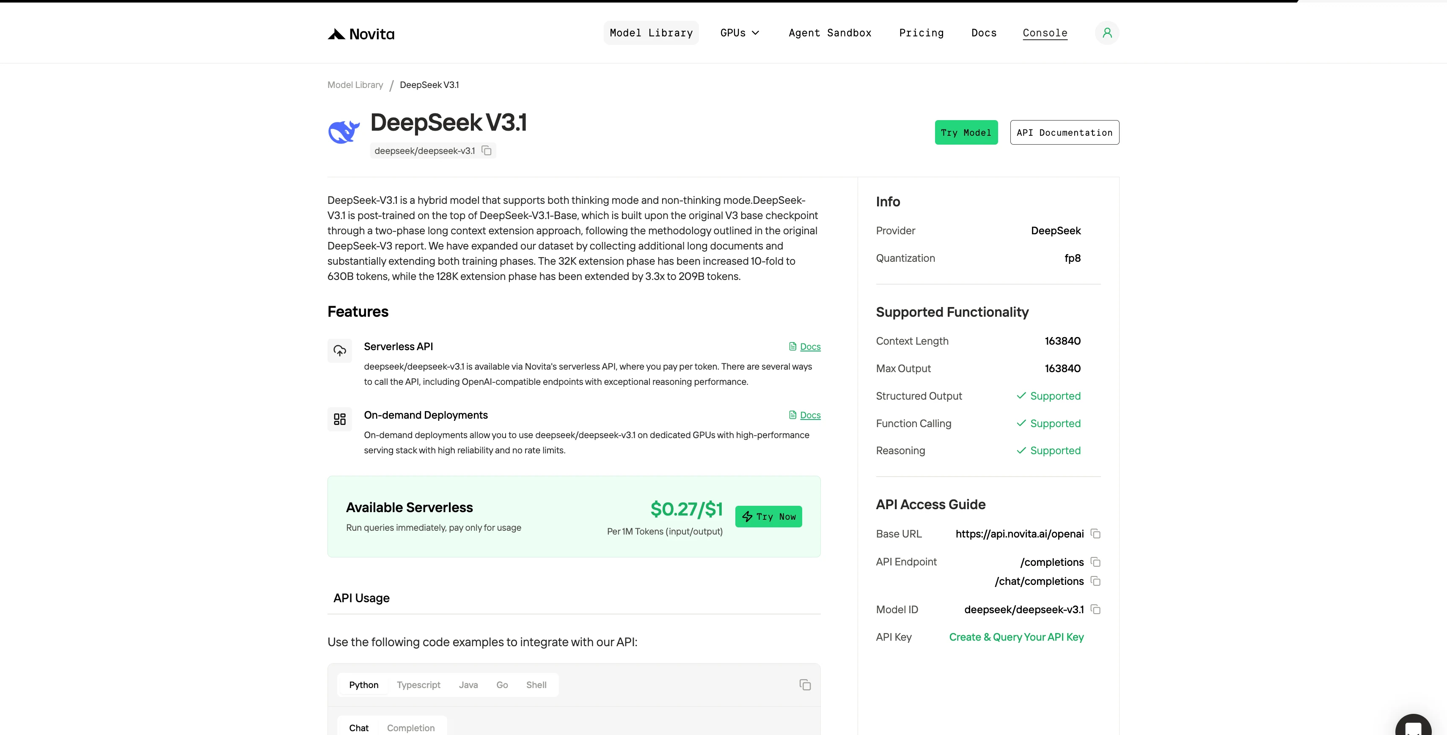
Task: Click the Serverless API cloud upload icon
Action: pyautogui.click(x=340, y=351)
